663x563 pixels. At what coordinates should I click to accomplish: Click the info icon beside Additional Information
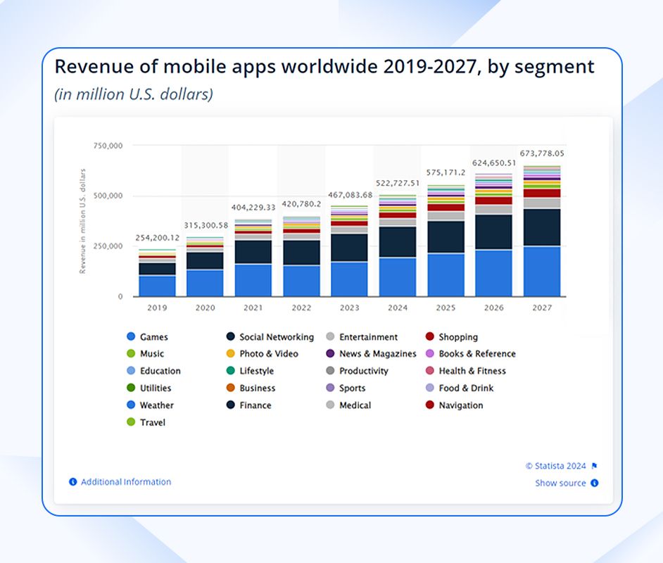point(73,481)
